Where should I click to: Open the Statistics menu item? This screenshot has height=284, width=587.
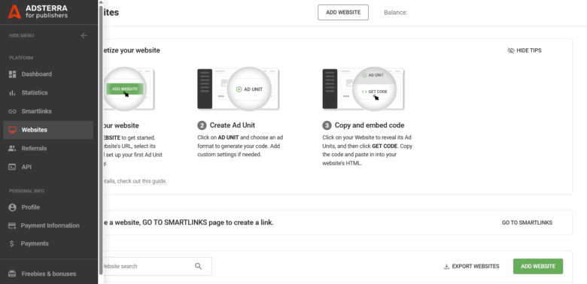tap(48, 92)
